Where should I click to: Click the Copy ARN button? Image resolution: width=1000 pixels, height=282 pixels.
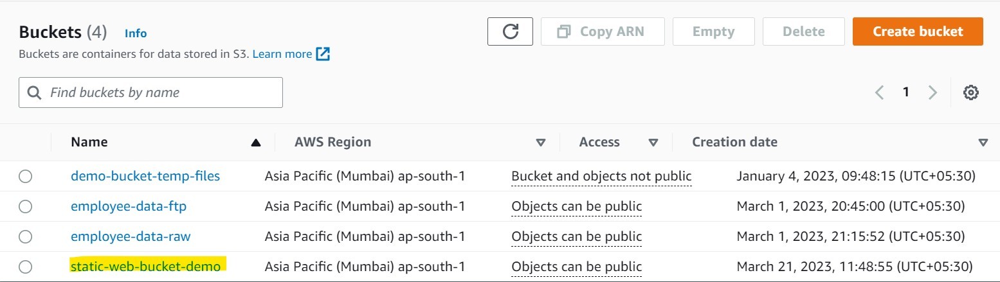[603, 31]
